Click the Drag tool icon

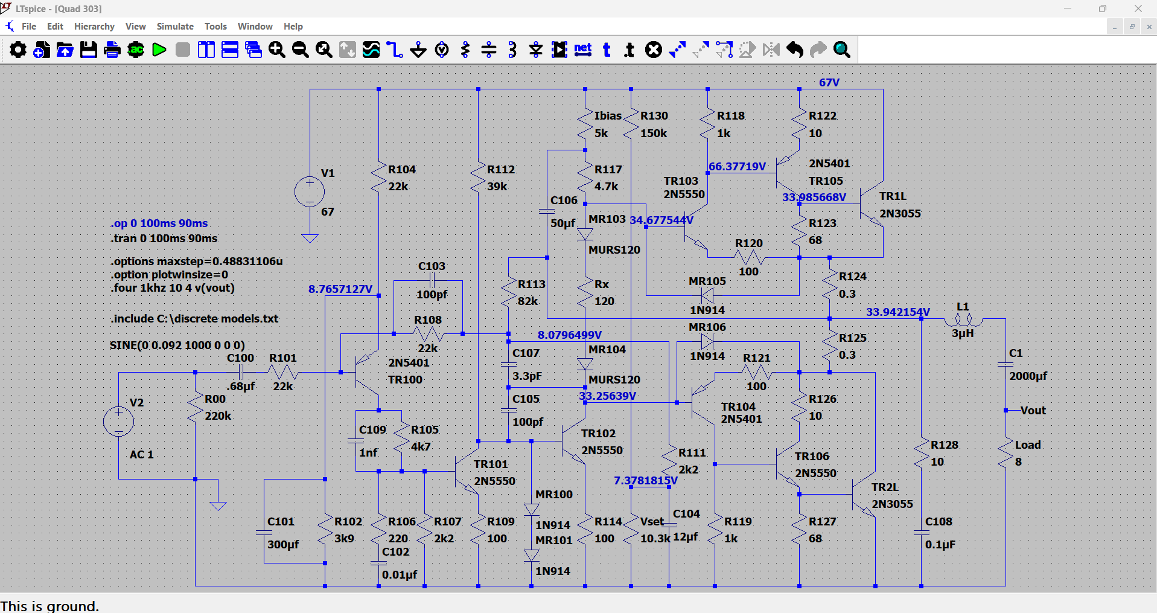724,50
